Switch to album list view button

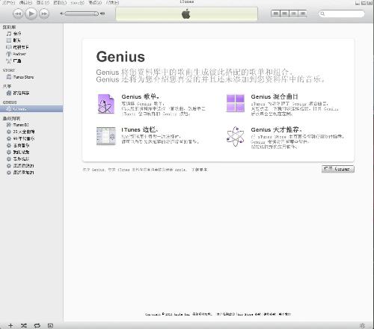click(284, 13)
